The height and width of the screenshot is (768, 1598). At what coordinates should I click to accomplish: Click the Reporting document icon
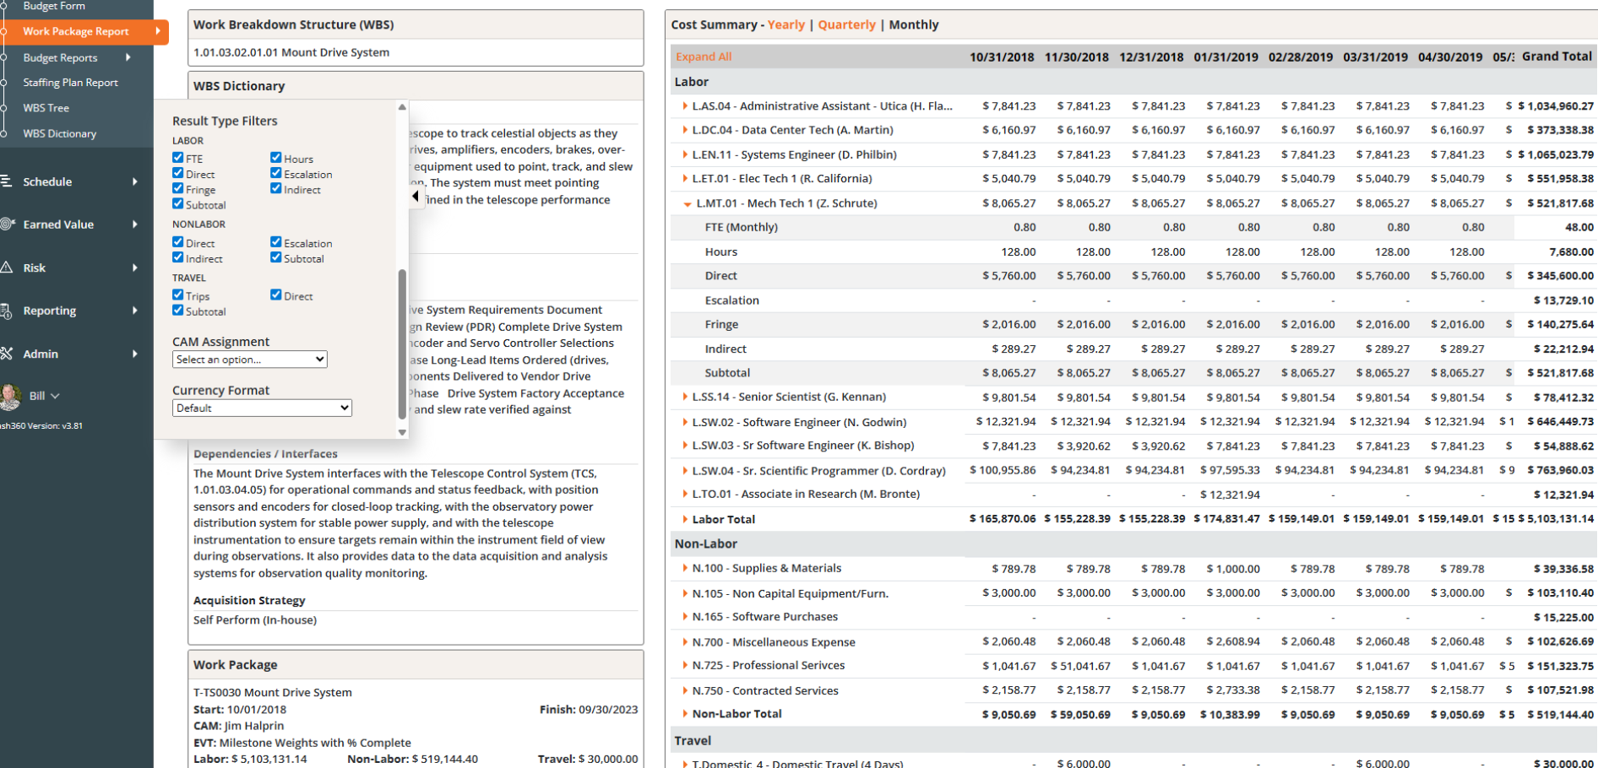tap(6, 311)
